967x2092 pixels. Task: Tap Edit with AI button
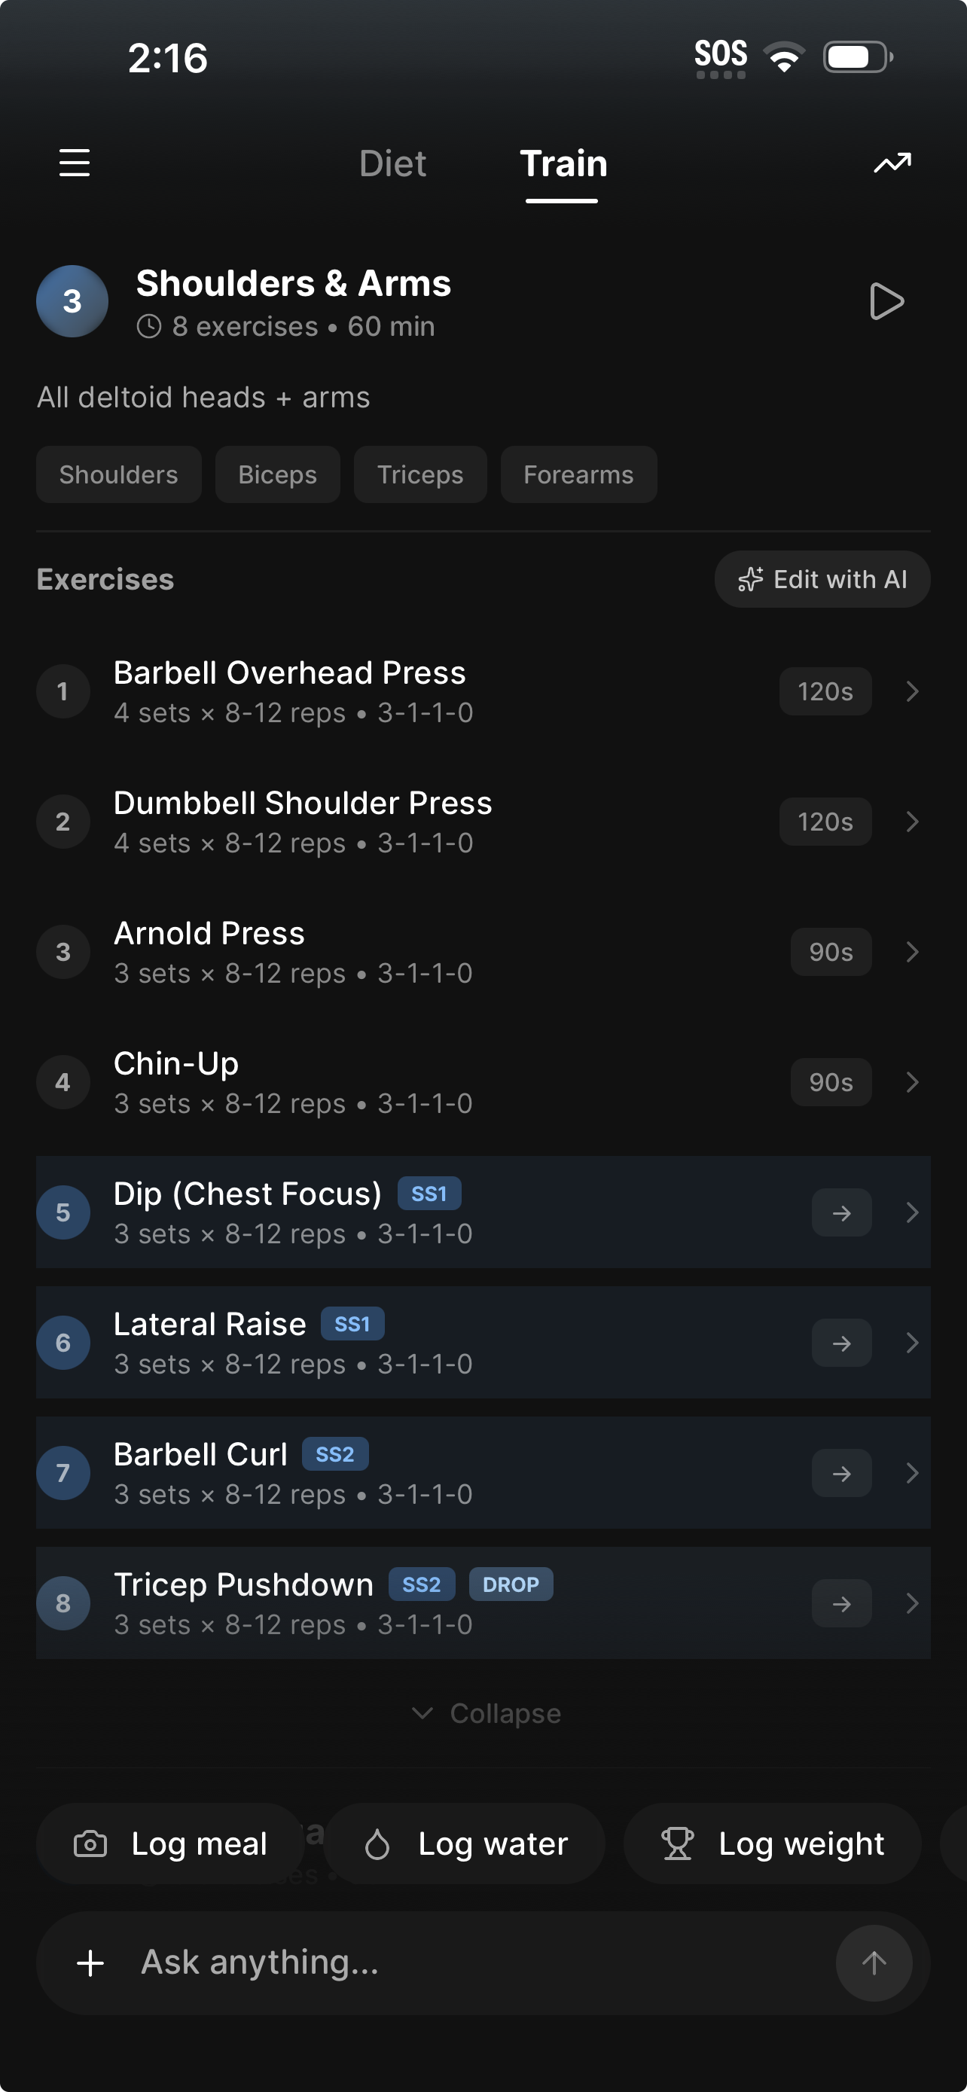822,580
